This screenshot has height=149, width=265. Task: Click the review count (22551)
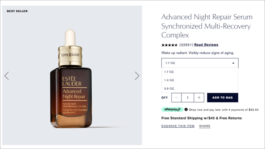tap(186, 45)
